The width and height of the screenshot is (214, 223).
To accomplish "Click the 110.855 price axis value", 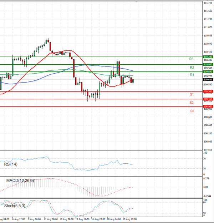I will 208,35.
